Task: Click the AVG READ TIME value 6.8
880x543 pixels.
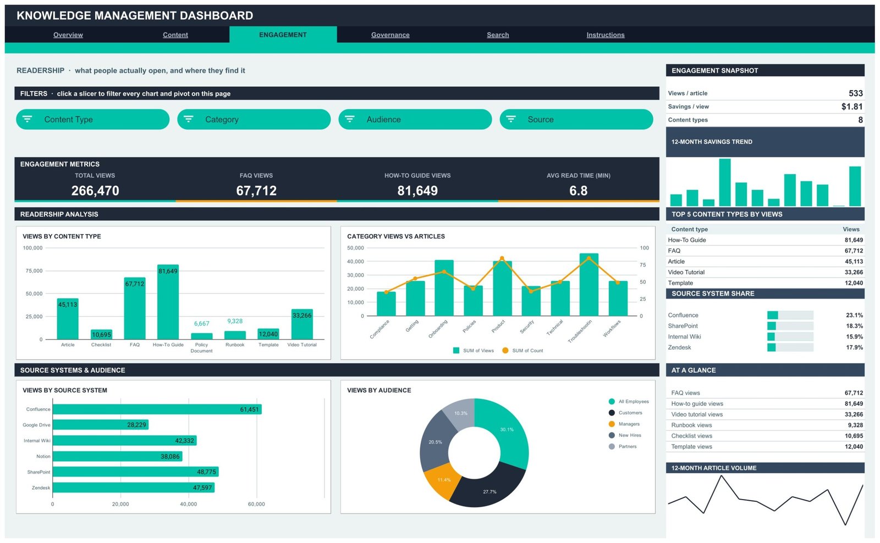Action: point(579,191)
